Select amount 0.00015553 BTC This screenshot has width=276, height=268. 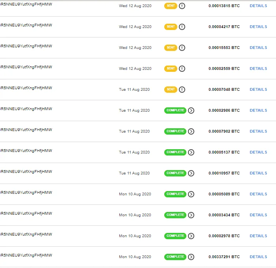224,48
